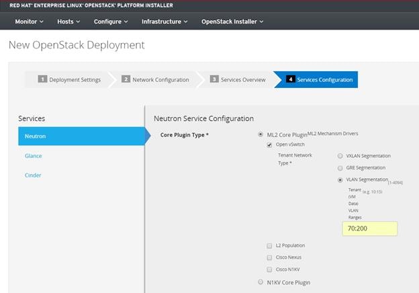Viewport: 419px width, 293px height.
Task: Click the Monitor menu chevron arrow
Action: click(x=42, y=22)
